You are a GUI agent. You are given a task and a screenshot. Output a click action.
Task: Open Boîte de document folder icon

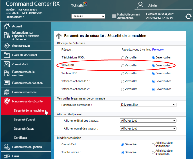7,55
